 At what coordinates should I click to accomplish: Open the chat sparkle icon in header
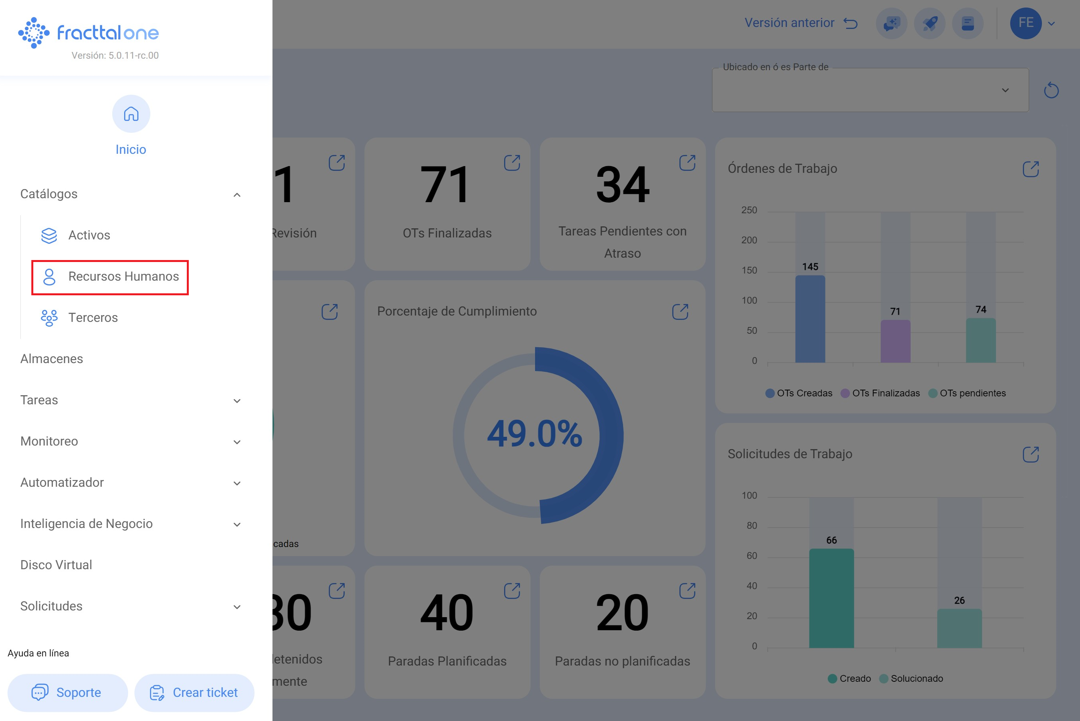click(892, 23)
